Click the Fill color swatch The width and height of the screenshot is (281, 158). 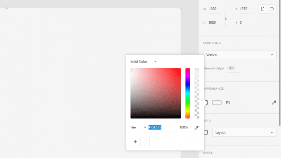coord(217,102)
